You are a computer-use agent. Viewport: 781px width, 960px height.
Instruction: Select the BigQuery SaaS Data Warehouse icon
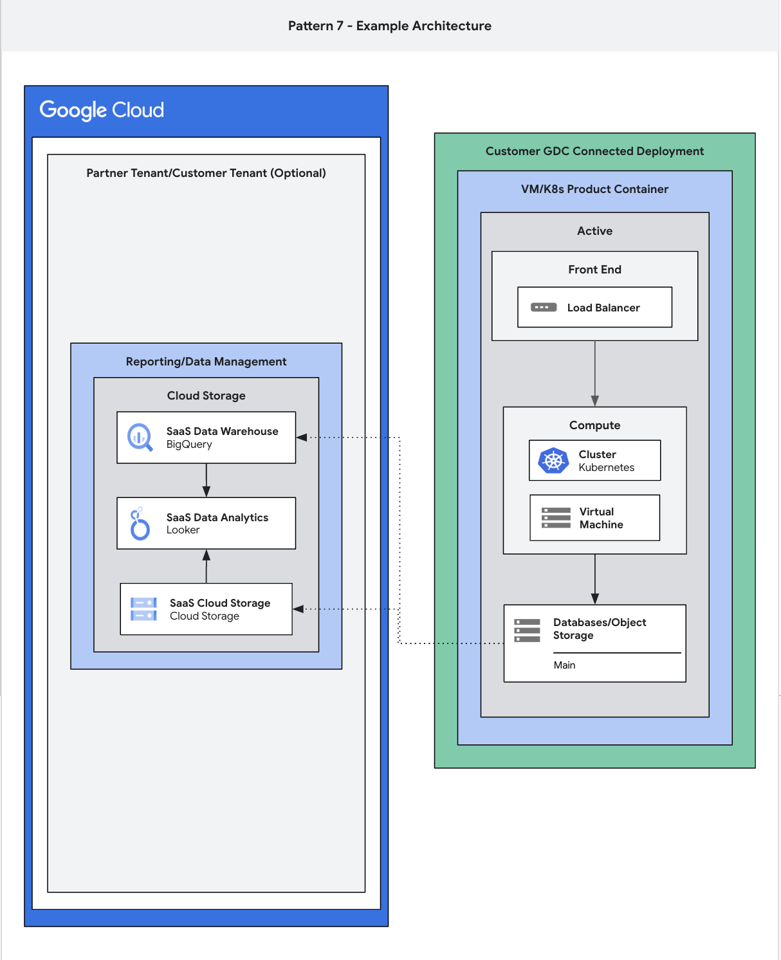[139, 437]
